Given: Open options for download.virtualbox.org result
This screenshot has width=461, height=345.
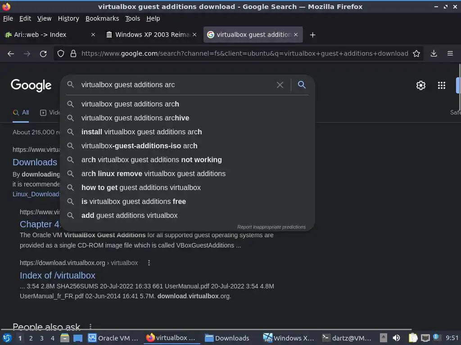Looking at the screenshot, I should [x=149, y=263].
